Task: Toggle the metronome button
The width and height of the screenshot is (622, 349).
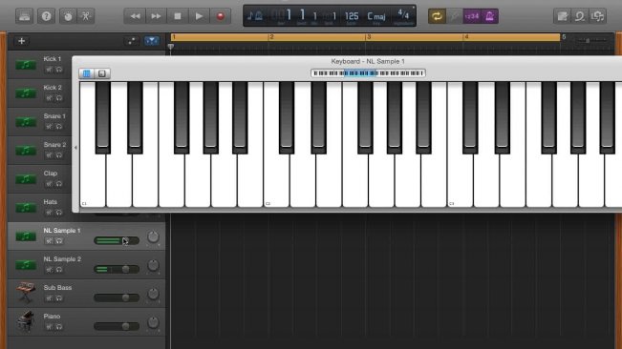Action: (x=490, y=16)
